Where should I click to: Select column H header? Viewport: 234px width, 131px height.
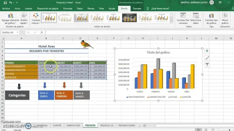(x=143, y=38)
